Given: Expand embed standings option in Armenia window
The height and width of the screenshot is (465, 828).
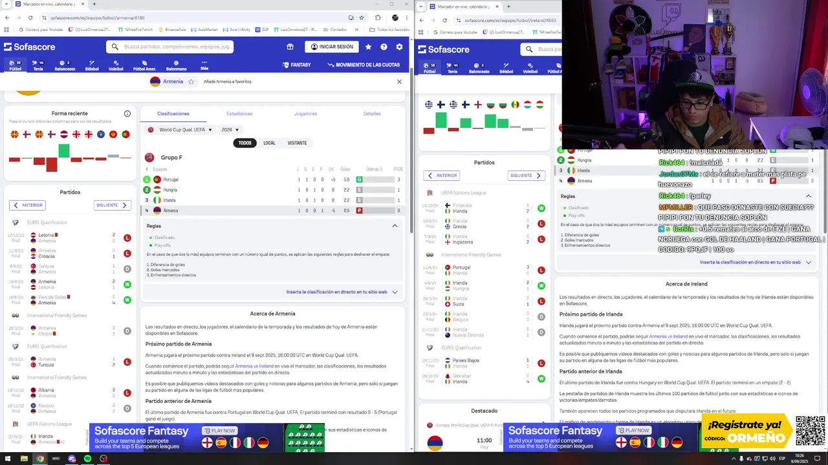Looking at the screenshot, I should point(395,292).
